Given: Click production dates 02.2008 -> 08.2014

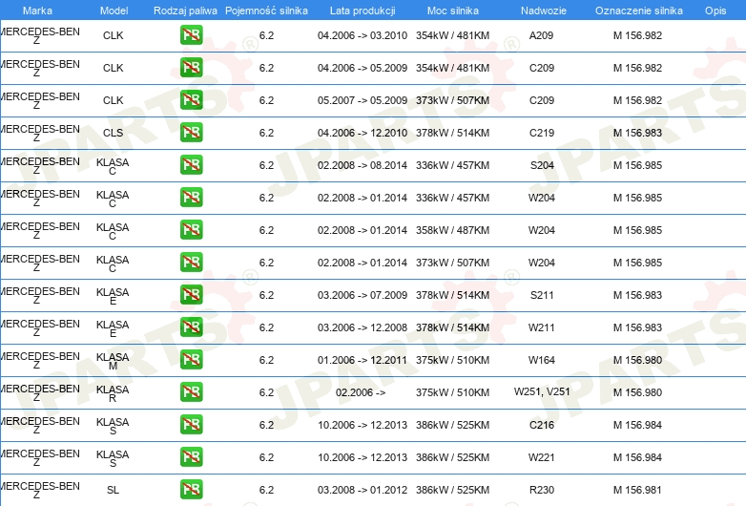Looking at the screenshot, I should pos(363,165).
